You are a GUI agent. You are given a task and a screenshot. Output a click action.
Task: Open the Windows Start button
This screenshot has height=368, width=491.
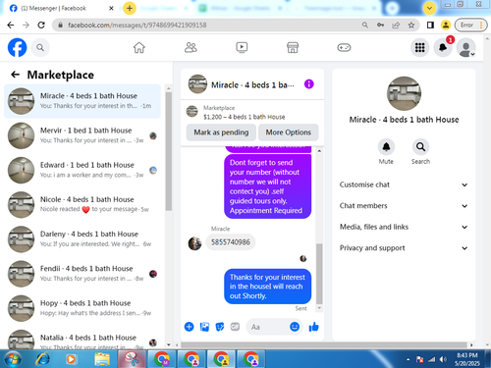coord(13,359)
